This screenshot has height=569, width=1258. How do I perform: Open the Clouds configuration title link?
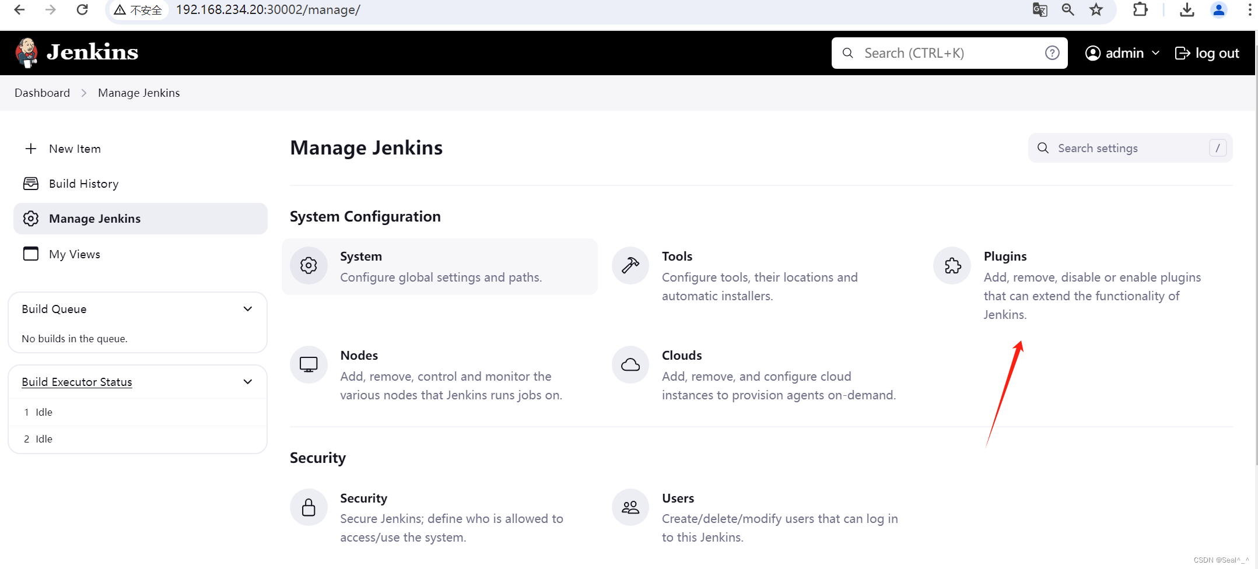point(682,355)
